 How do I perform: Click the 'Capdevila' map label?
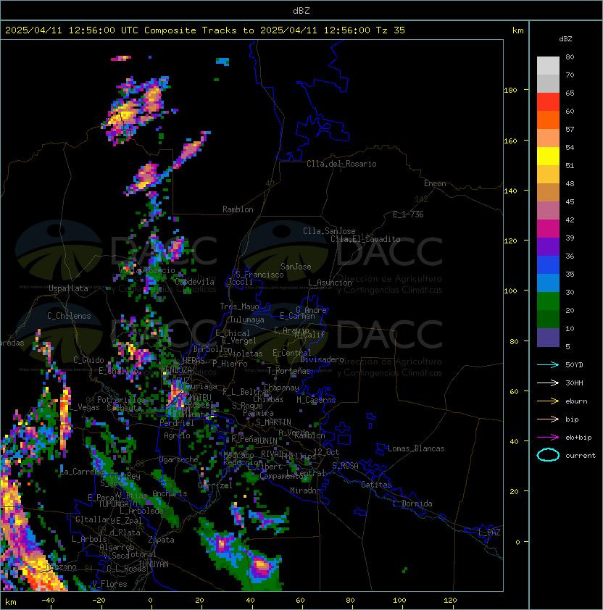point(194,282)
